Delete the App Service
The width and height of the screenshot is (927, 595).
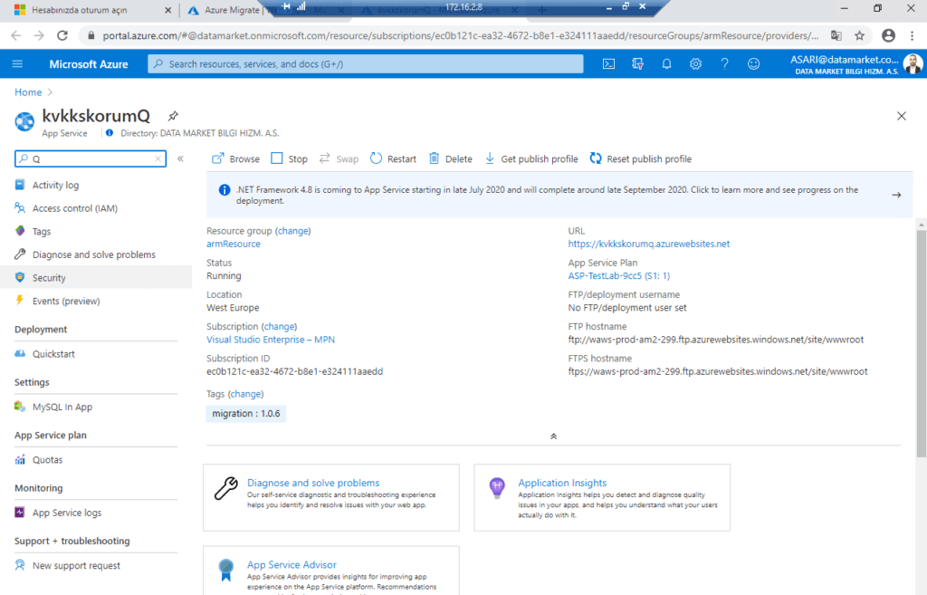451,158
